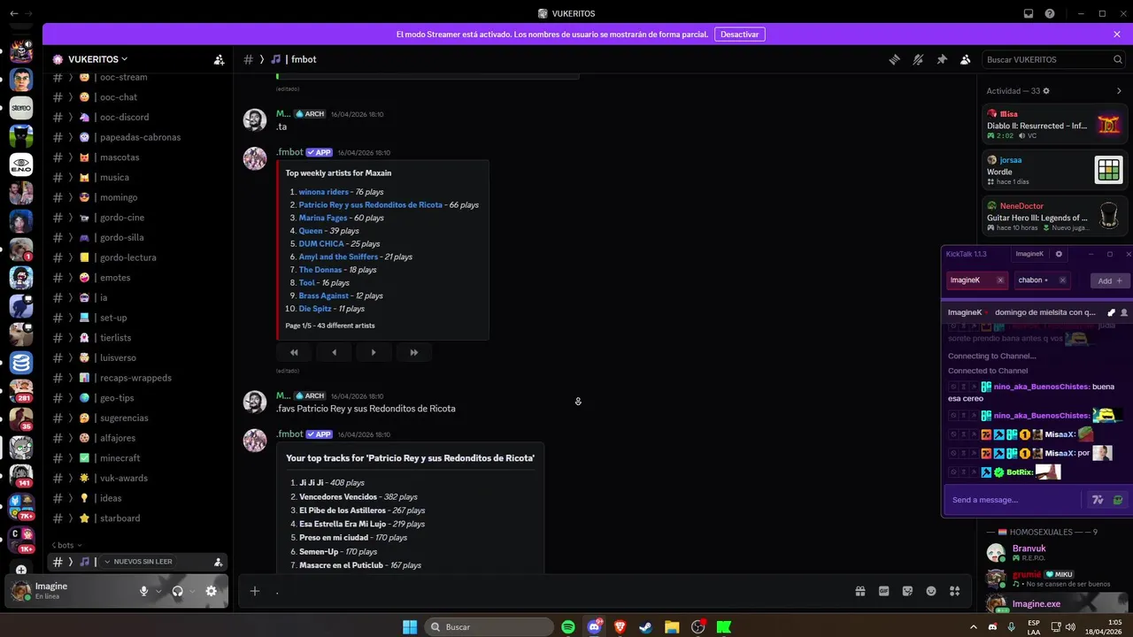Collapse the bots category
1133x637 pixels.
(x=66, y=545)
